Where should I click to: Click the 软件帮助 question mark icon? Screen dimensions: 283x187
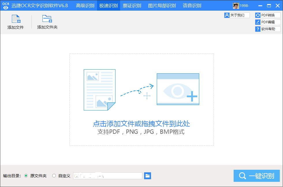tap(257, 29)
